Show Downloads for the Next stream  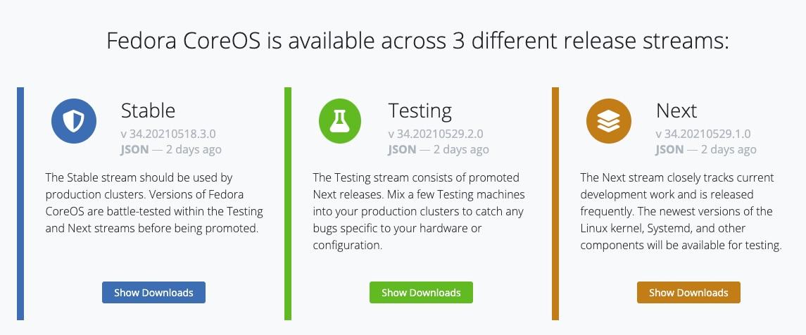(688, 292)
